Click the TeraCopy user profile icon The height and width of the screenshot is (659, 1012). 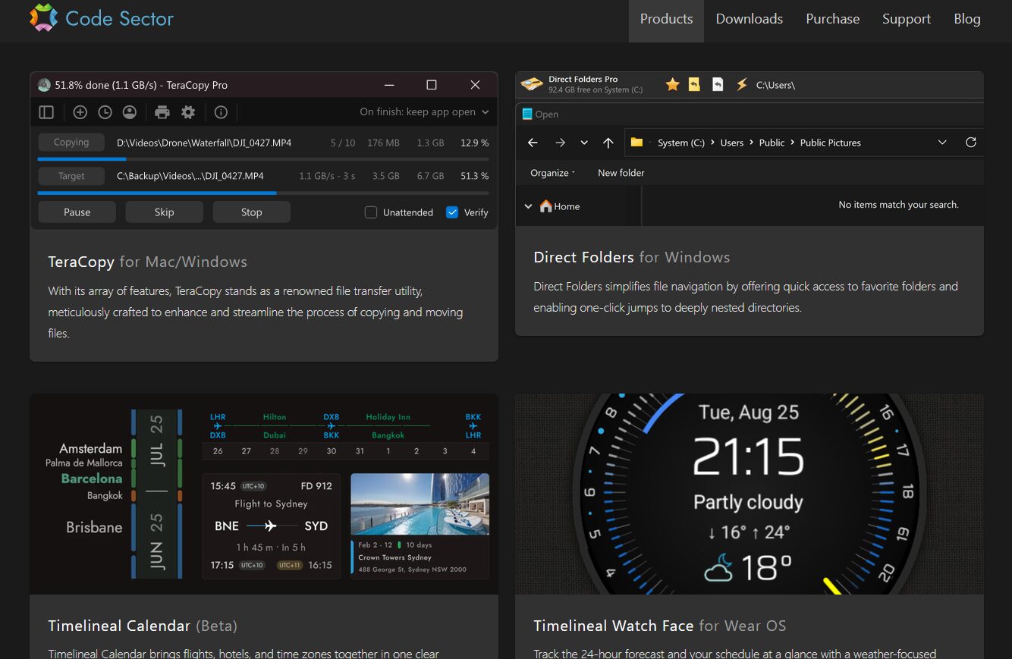(x=130, y=112)
